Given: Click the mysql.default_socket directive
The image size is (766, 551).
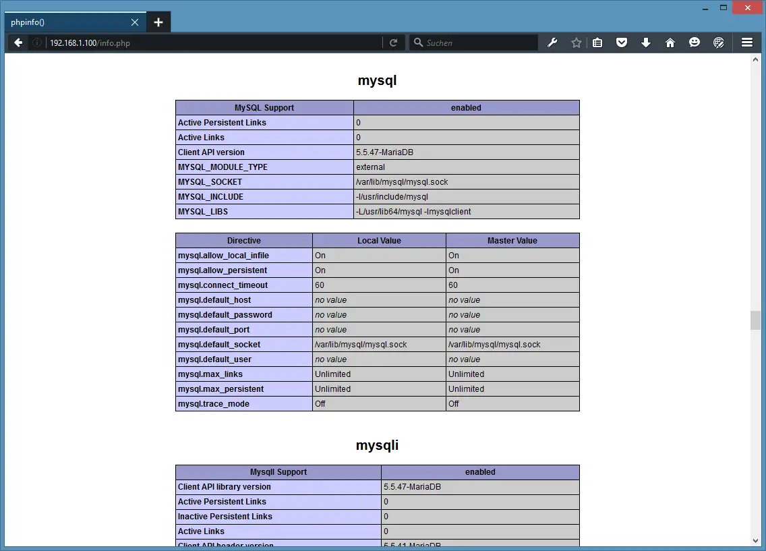Looking at the screenshot, I should 219,345.
